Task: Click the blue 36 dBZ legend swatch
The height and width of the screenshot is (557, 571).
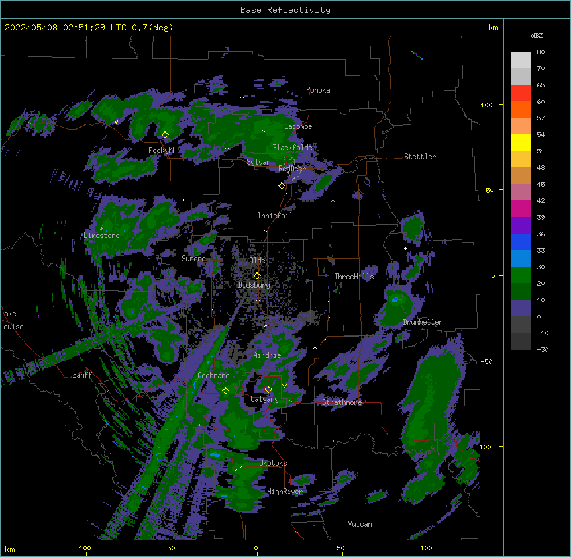Action: [x=521, y=241]
